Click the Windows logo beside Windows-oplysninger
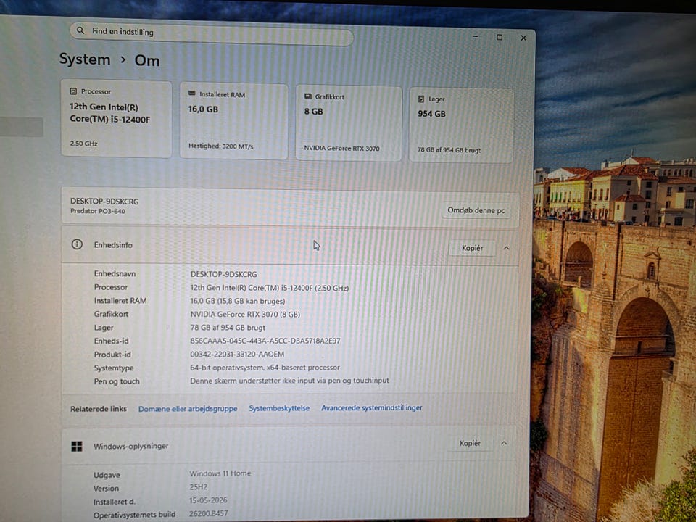The height and width of the screenshot is (522, 696). 77,446
